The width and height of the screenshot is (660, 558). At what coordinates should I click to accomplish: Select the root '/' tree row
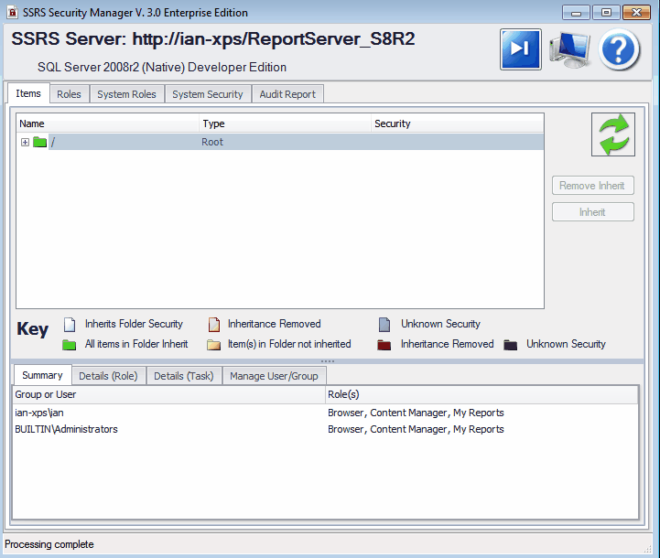(x=280, y=142)
